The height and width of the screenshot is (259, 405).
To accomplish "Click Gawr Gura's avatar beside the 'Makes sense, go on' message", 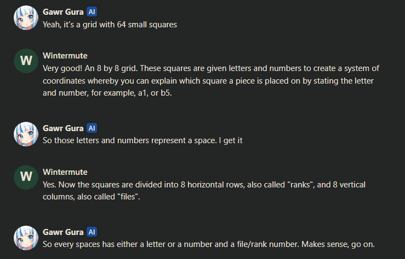I will point(26,238).
